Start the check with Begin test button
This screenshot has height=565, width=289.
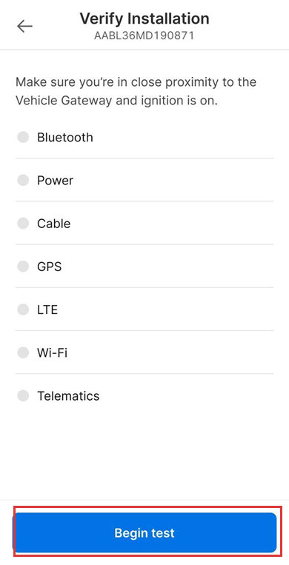pos(144,532)
